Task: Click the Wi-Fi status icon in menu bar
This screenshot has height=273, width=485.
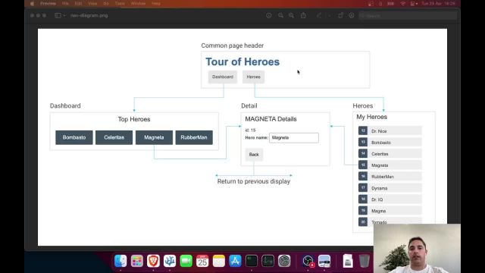Action: pyautogui.click(x=402, y=4)
